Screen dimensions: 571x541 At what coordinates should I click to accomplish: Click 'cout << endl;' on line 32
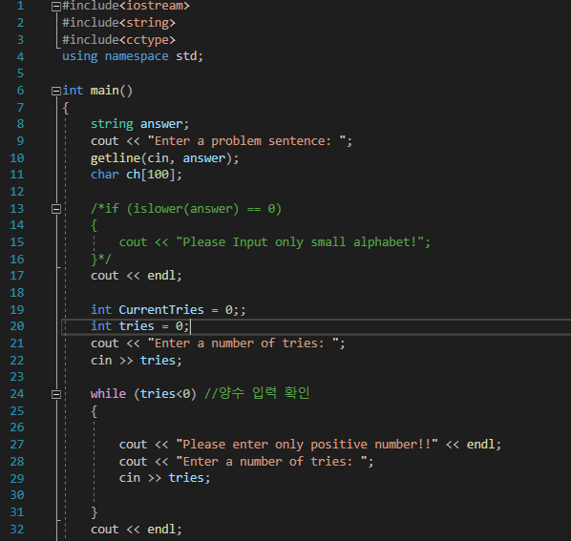[x=137, y=530]
